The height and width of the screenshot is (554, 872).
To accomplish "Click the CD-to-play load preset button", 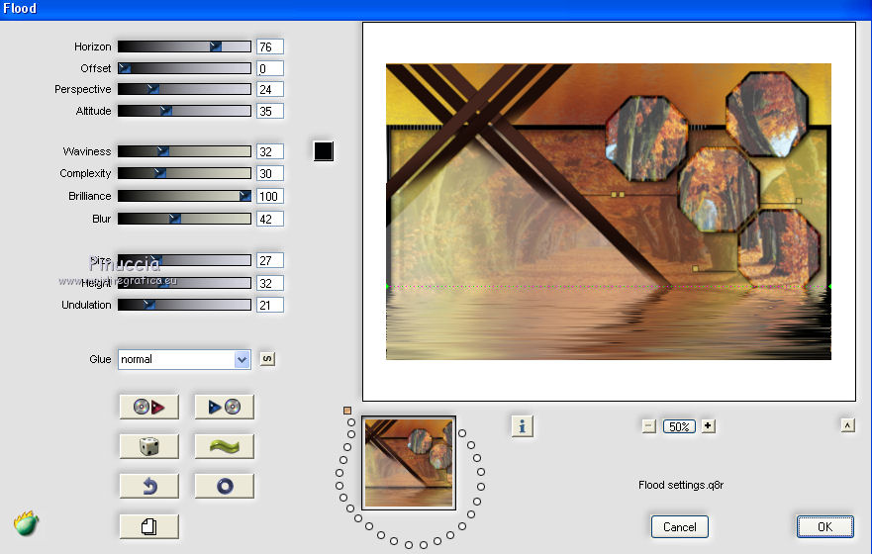I will click(x=149, y=407).
